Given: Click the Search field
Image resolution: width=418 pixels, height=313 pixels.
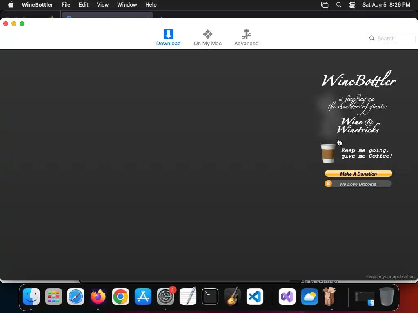Looking at the screenshot, I should (x=392, y=38).
